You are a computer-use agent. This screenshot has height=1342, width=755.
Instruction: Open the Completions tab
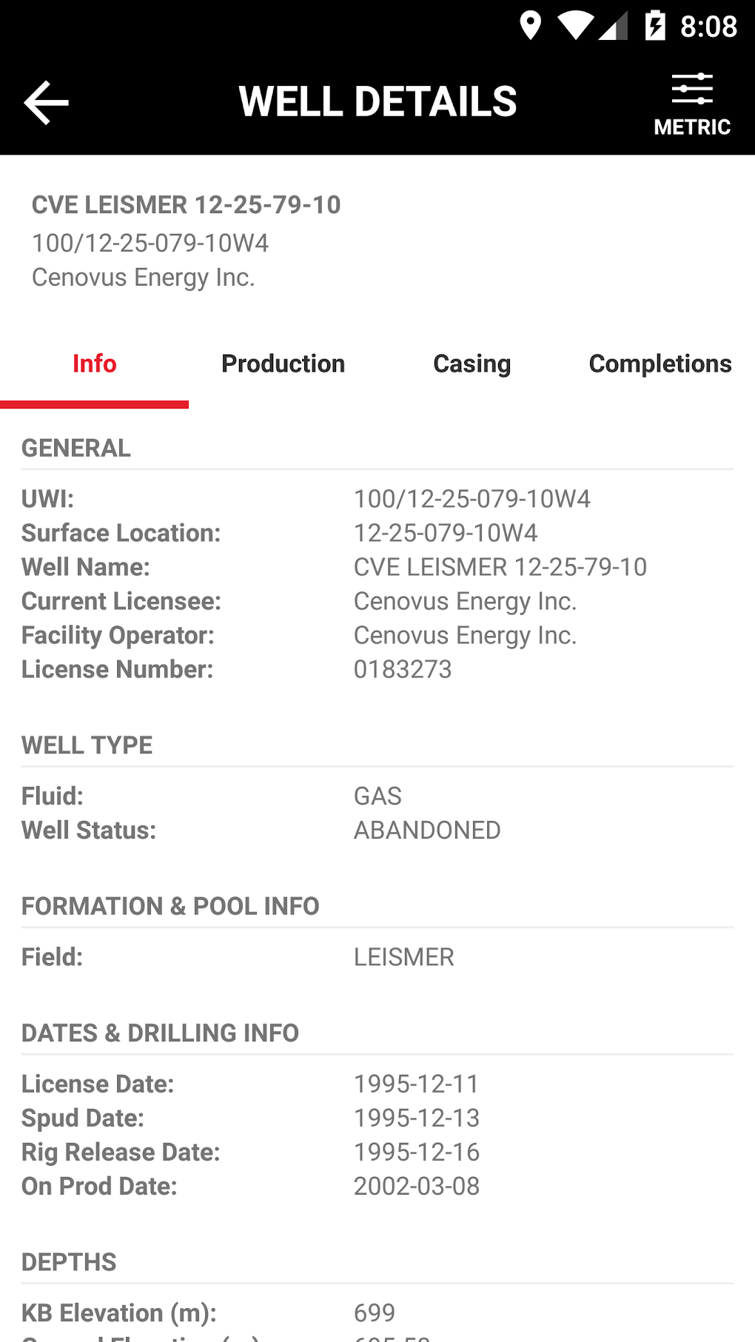pos(660,364)
